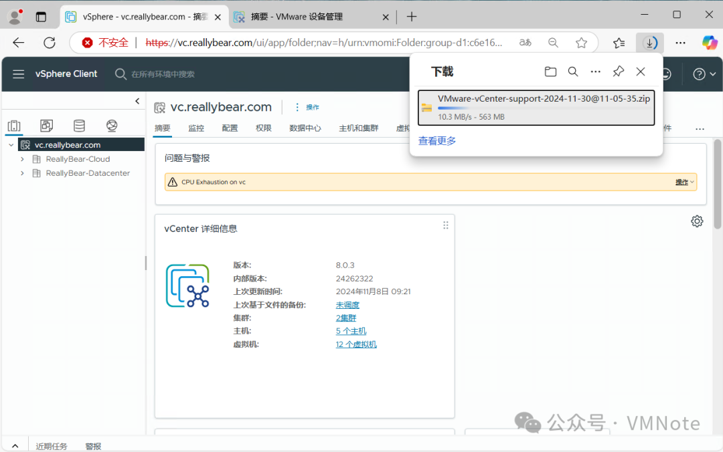
Task: Add page to favorites with the star icon
Action: [x=582, y=43]
